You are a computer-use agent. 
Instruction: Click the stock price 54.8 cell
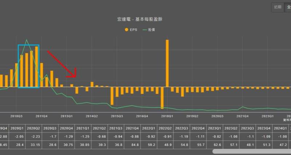click(182, 145)
